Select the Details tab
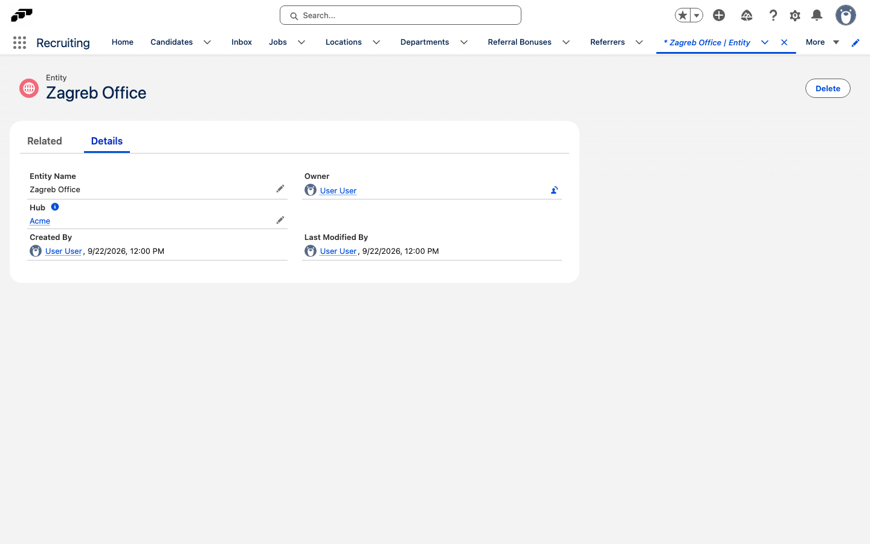 pyautogui.click(x=107, y=141)
